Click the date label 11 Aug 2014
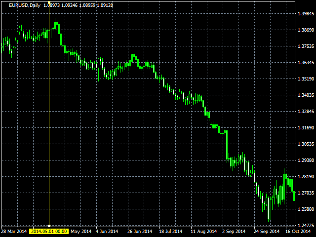 tap(204, 231)
